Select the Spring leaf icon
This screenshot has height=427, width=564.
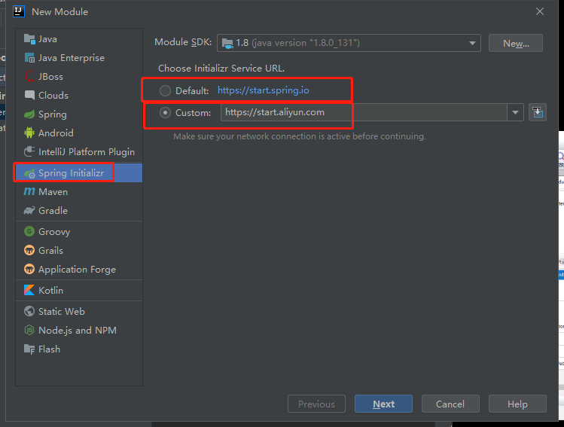pos(29,114)
